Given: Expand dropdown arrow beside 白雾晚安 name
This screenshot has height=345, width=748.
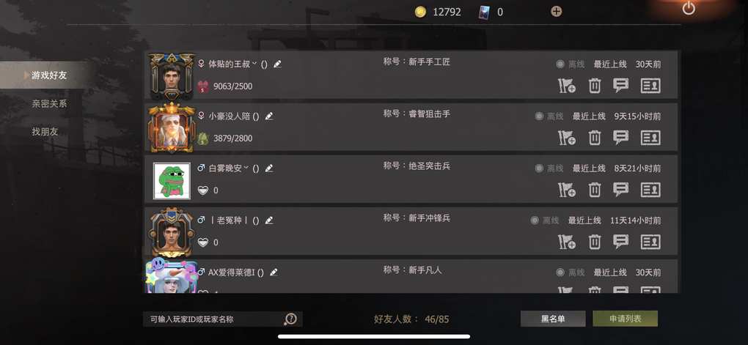Looking at the screenshot, I should point(246,168).
